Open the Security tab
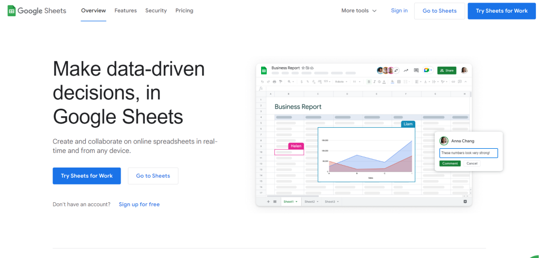The height and width of the screenshot is (258, 539). tap(156, 11)
